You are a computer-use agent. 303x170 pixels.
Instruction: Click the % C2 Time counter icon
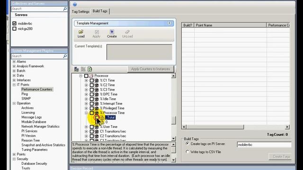click(x=97, y=85)
